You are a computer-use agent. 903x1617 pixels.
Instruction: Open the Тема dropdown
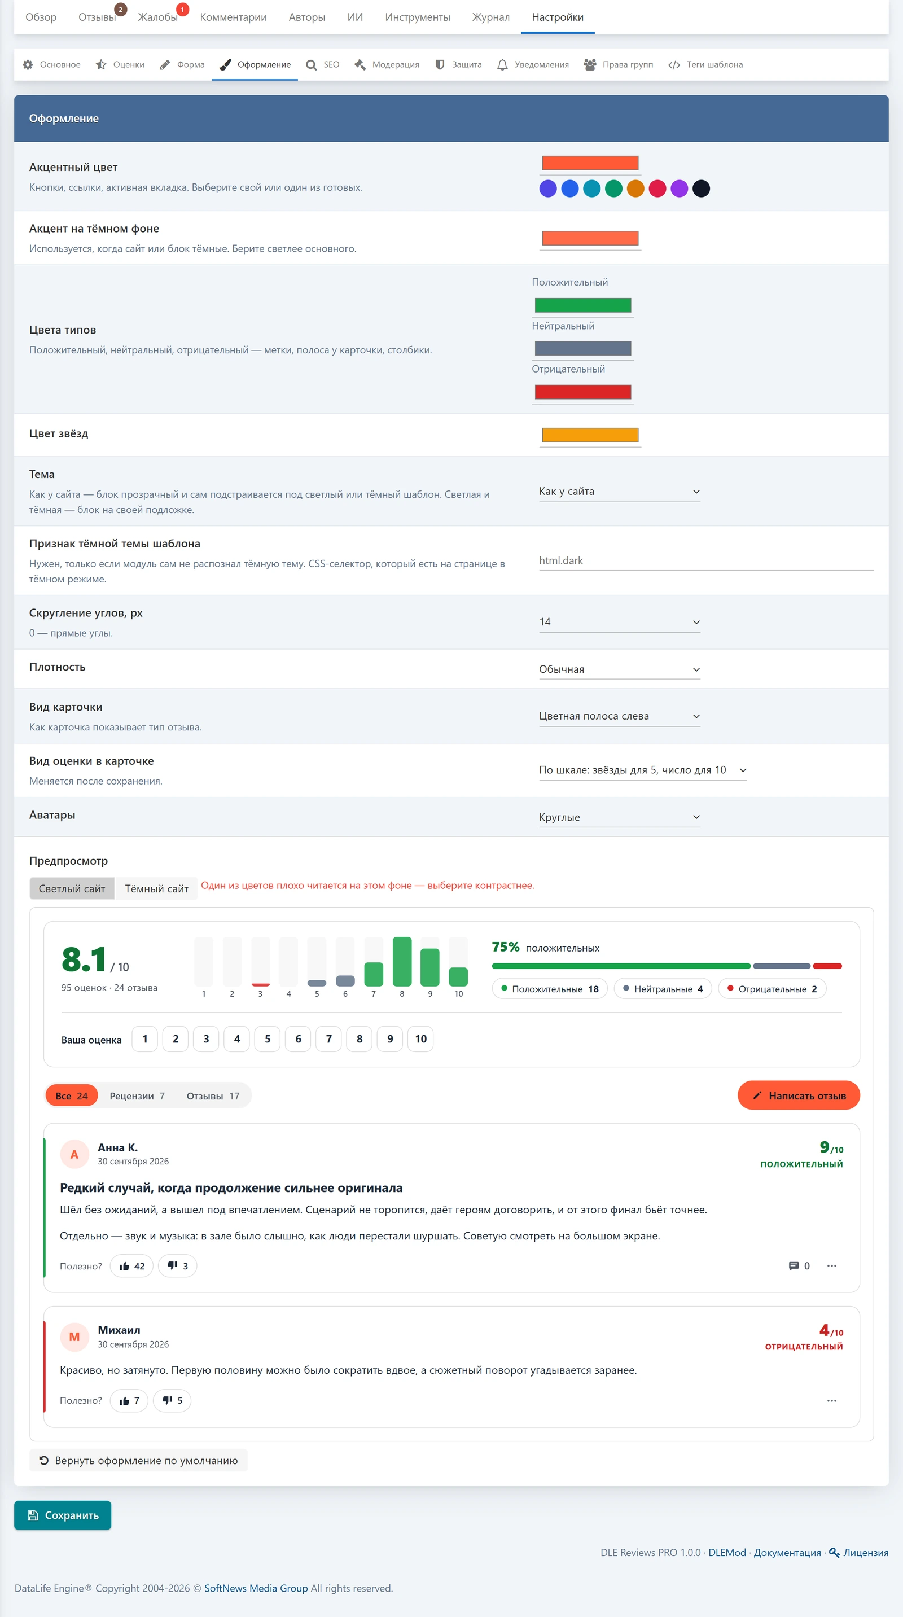coord(619,492)
